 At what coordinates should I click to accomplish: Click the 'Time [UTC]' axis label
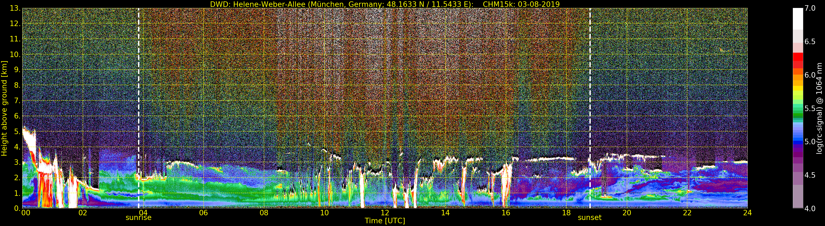385,221
